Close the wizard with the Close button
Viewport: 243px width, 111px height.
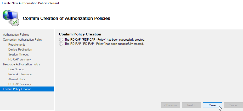(212, 105)
